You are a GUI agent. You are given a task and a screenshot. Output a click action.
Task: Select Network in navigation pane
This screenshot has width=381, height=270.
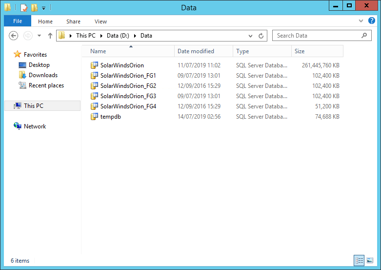click(x=35, y=126)
